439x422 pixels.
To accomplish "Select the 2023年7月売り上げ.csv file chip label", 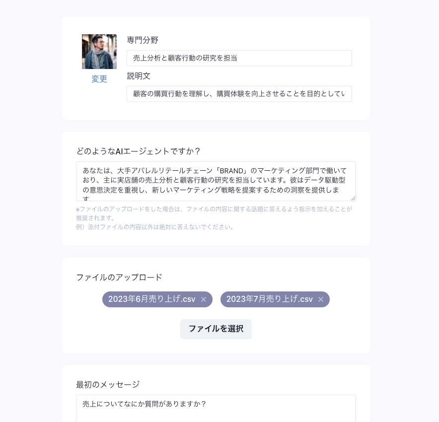I will (269, 299).
